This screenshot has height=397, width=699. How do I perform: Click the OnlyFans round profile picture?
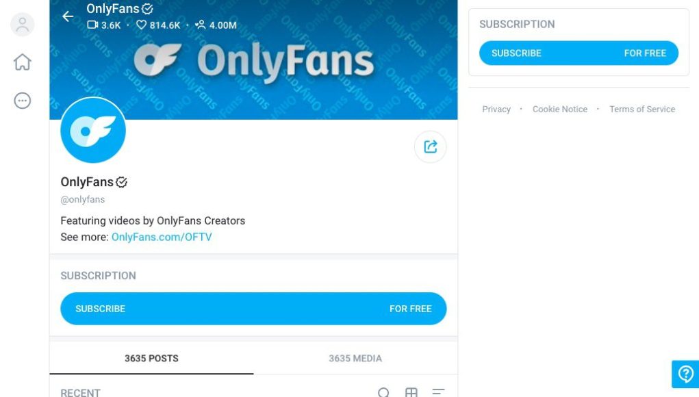pyautogui.click(x=93, y=130)
